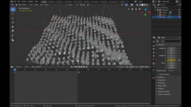Select the Move tool
Image resolution: width=191 pixels, height=107 pixels.
point(13,18)
